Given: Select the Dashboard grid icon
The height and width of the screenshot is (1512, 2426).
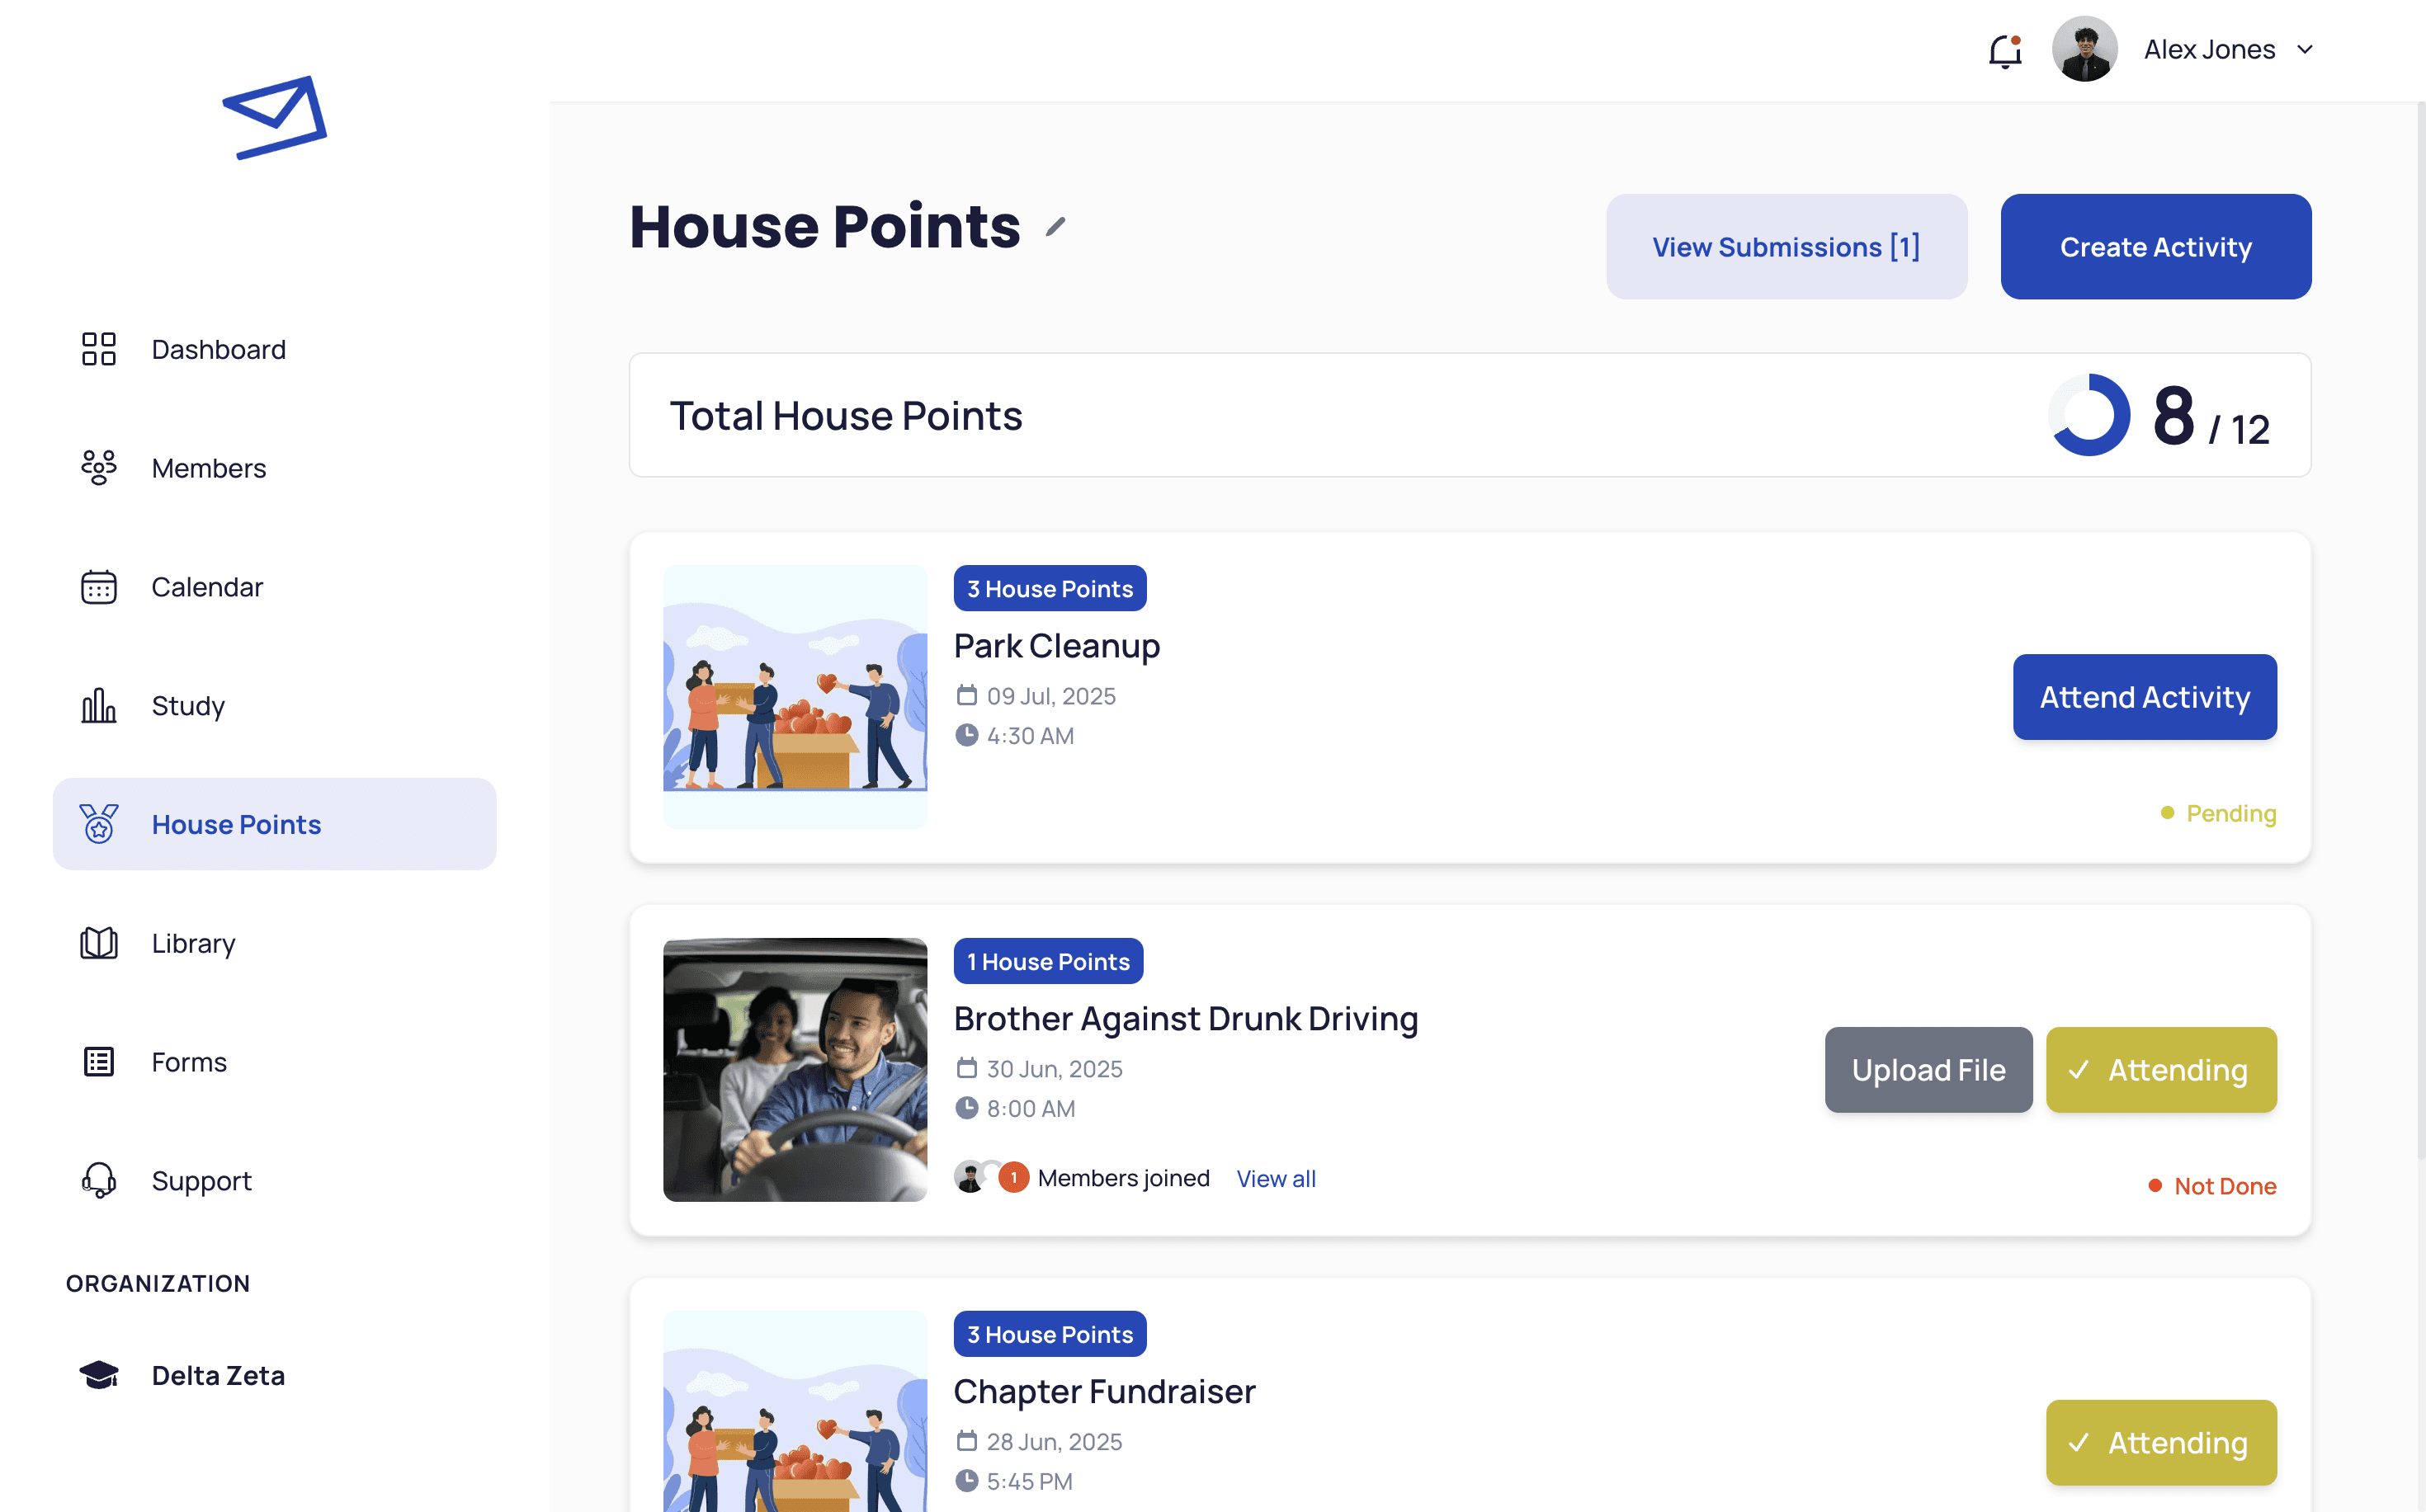Looking at the screenshot, I should tap(98, 349).
